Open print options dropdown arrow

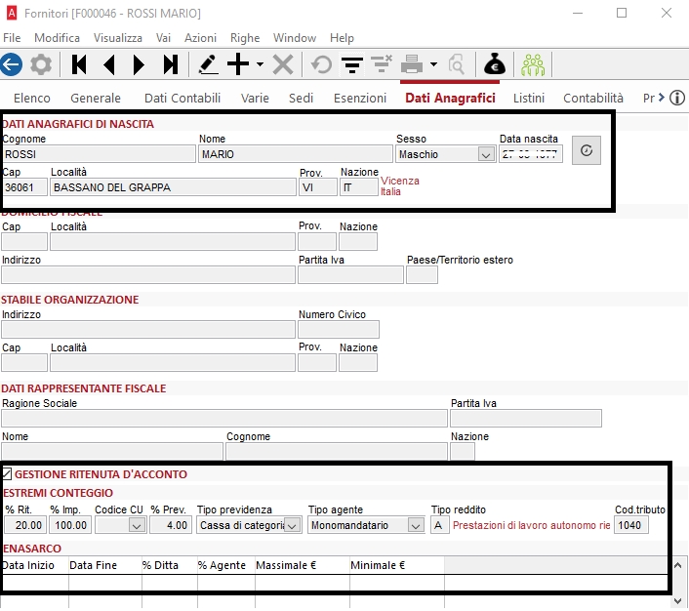tap(433, 64)
